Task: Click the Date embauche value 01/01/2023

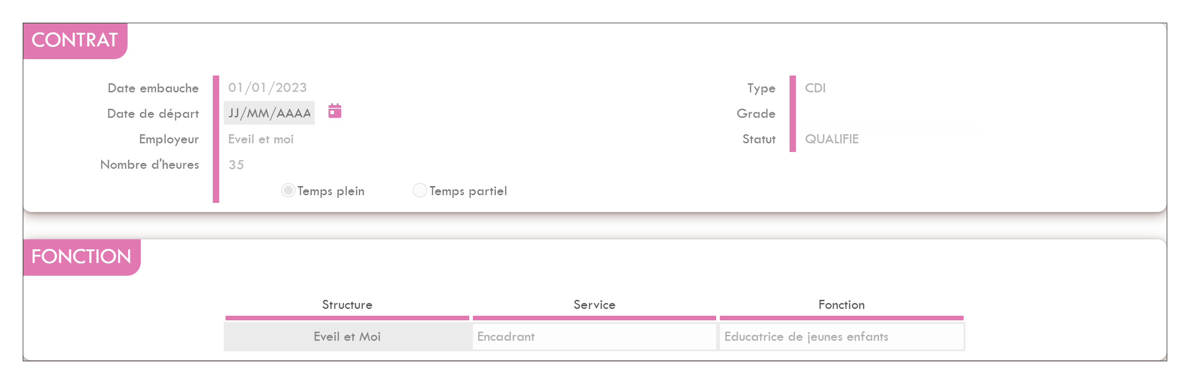Action: point(267,88)
